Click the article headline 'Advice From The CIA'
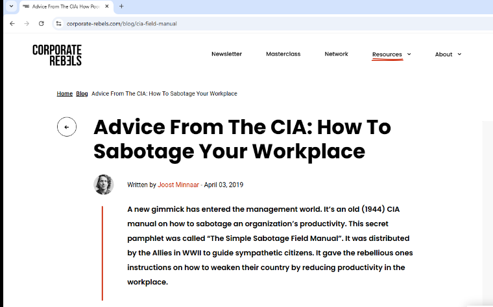The image size is (493, 307). click(242, 139)
